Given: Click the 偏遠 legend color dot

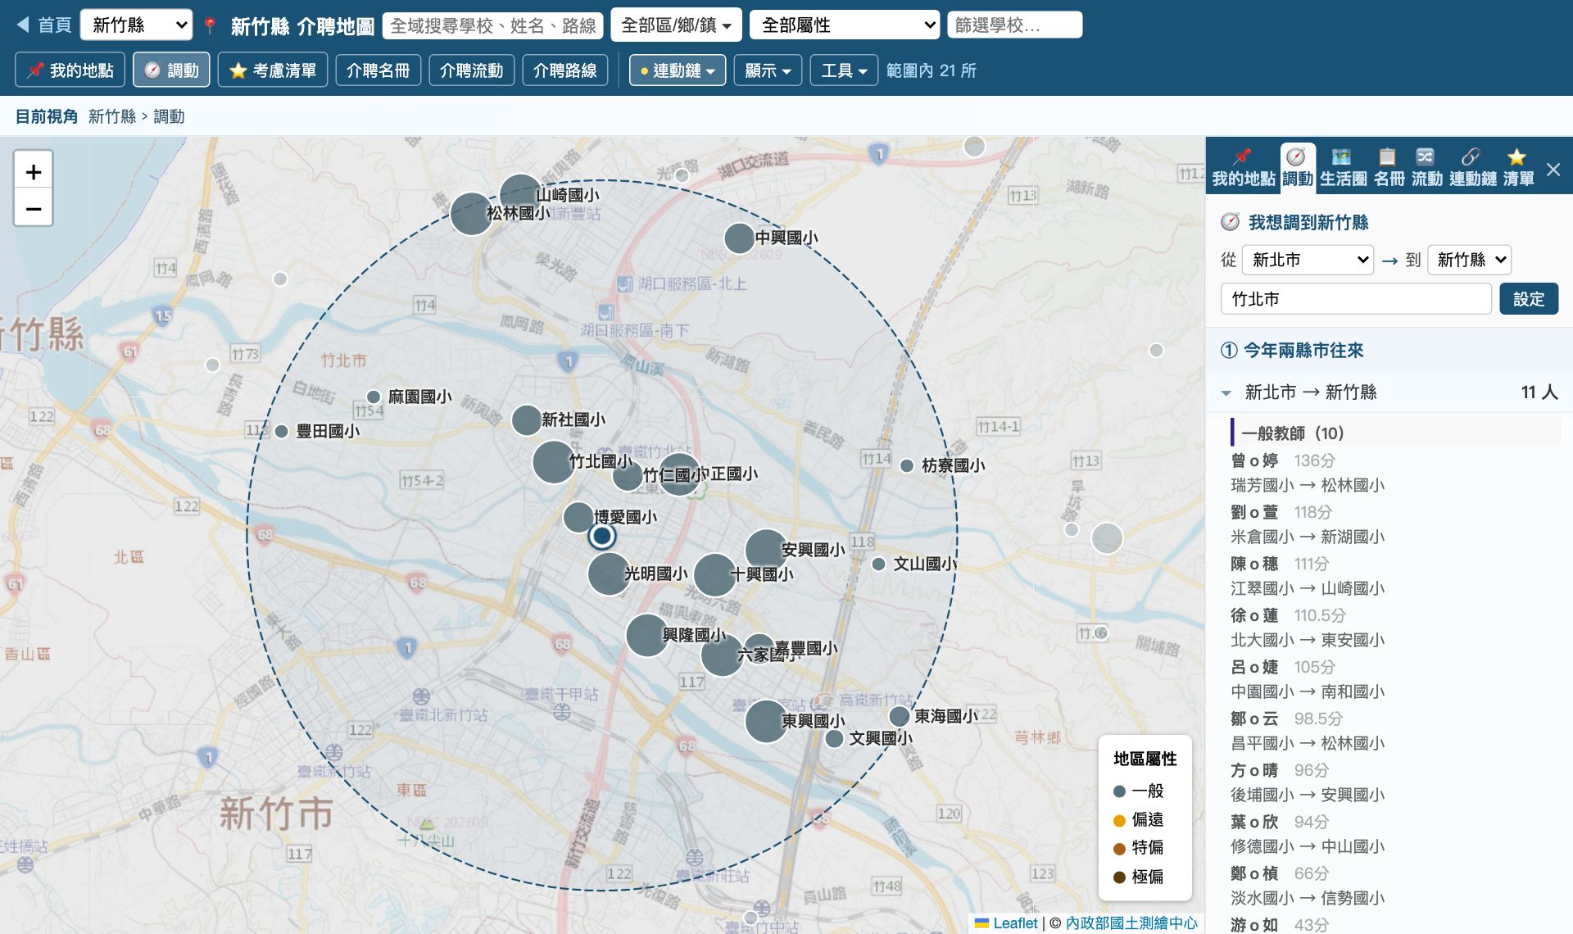Looking at the screenshot, I should coord(1119,820).
